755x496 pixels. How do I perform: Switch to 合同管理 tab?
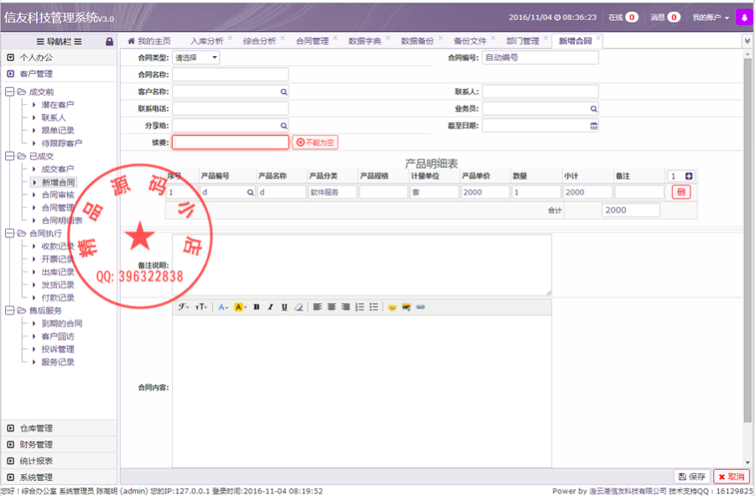click(312, 41)
